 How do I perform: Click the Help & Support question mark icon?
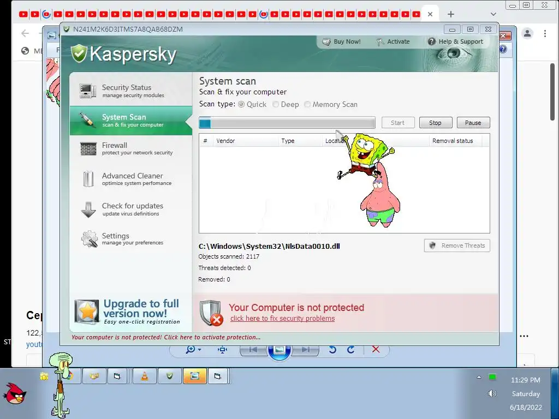tap(431, 41)
